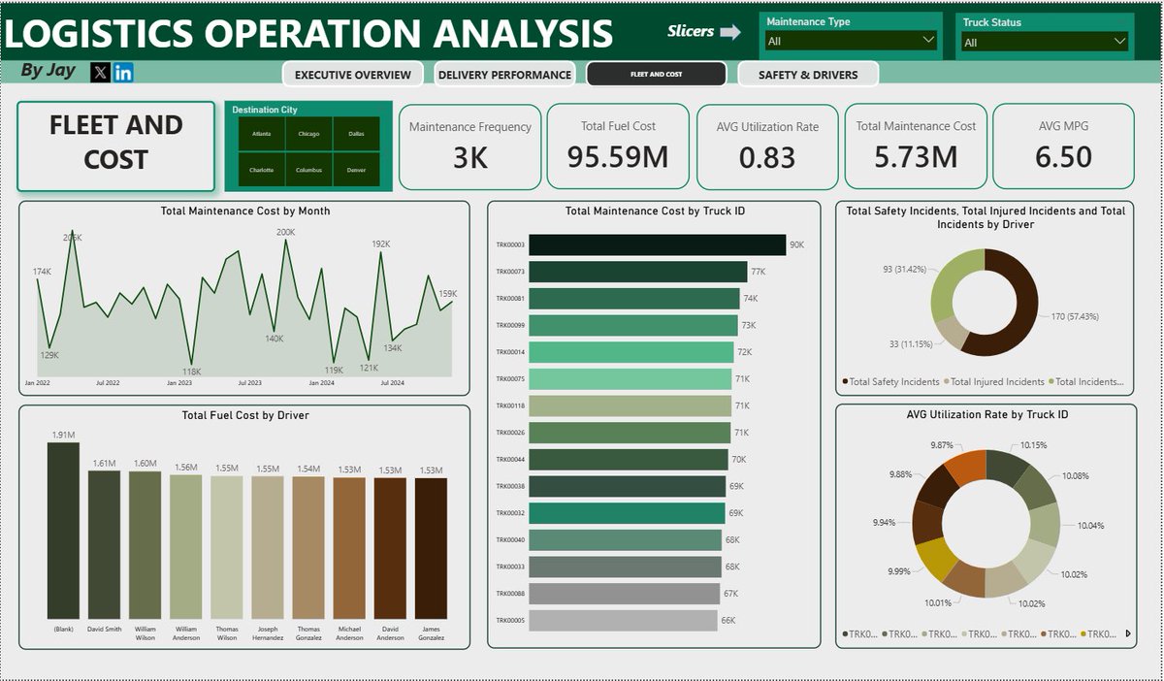Viewport: 1164px width, 681px height.
Task: Filter by Dallas destination city
Action: [x=356, y=134]
